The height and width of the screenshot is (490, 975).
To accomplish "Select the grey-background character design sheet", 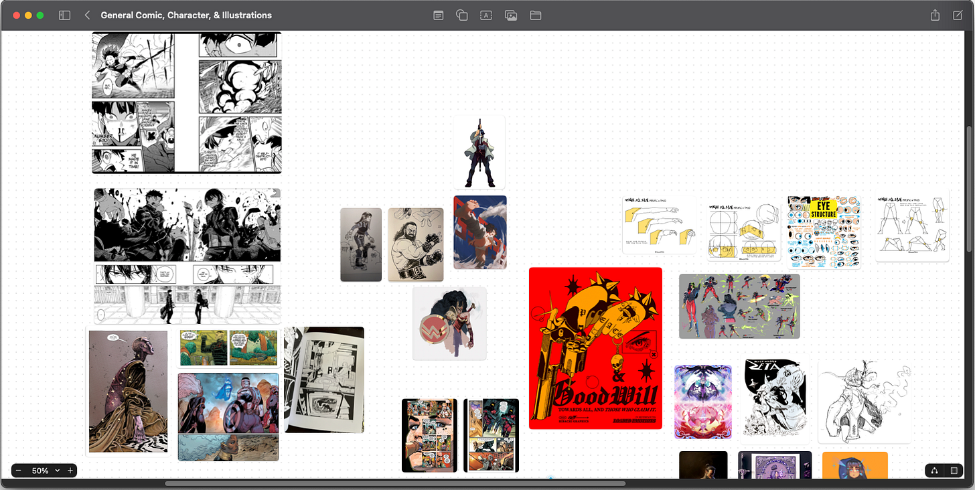I will pyautogui.click(x=739, y=306).
